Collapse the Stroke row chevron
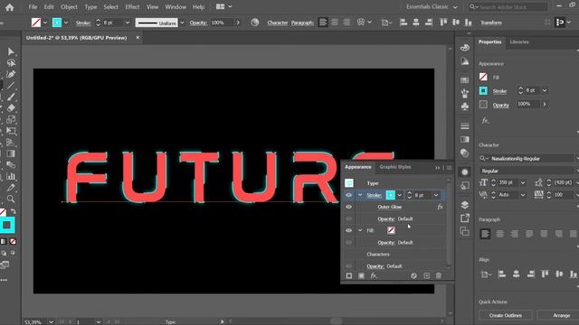 coord(360,195)
